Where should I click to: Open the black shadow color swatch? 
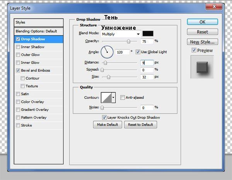[148, 34]
